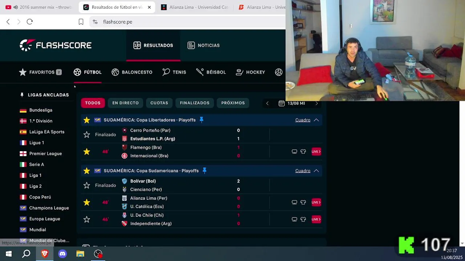Open Discord from taskbar

coord(62,254)
